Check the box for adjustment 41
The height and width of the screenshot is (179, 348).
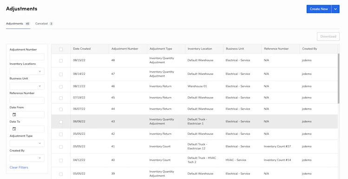pos(61,147)
